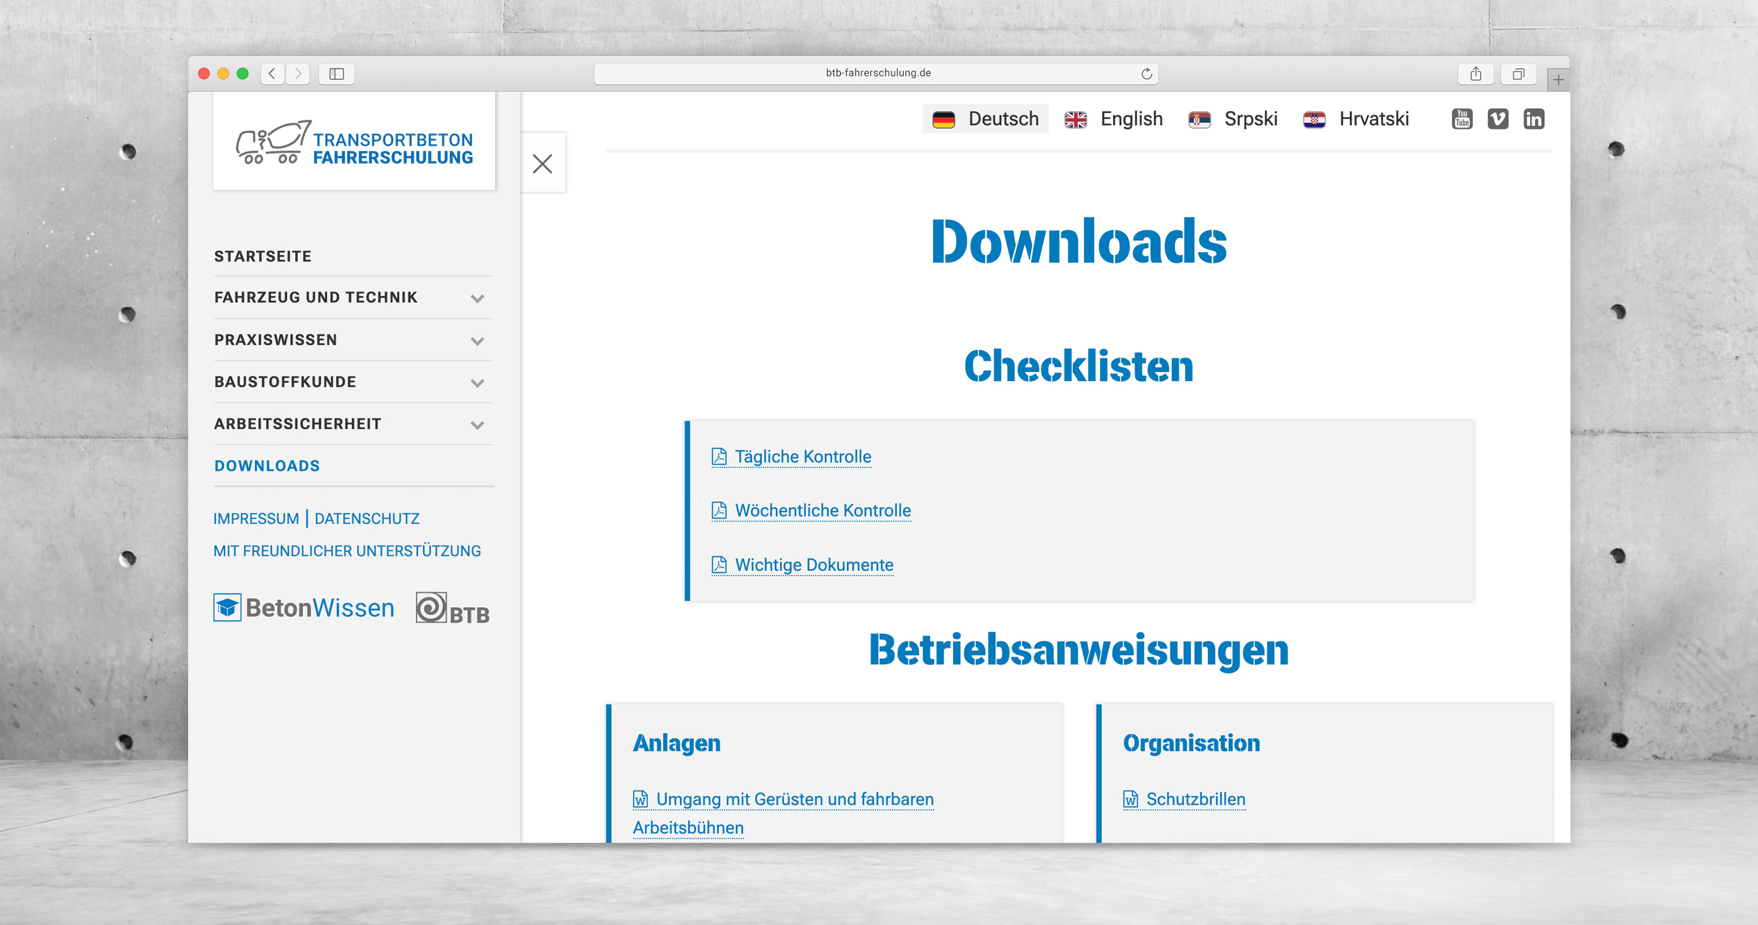Click the Tägliche Kontrolle download link
Image resolution: width=1758 pixels, height=925 pixels.
click(x=804, y=455)
